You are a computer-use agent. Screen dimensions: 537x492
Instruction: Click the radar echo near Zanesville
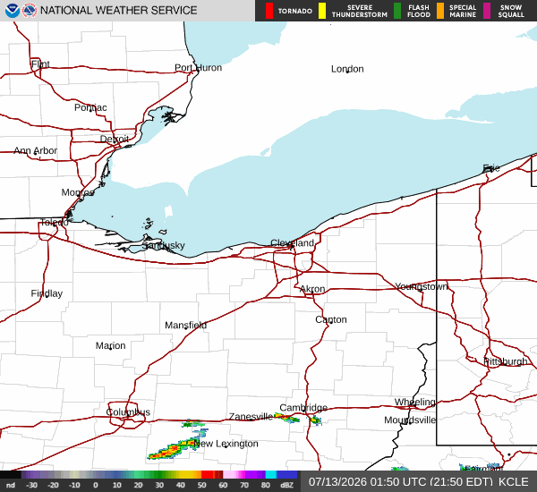(287, 418)
